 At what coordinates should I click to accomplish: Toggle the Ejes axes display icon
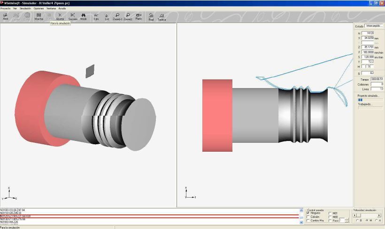[96, 16]
